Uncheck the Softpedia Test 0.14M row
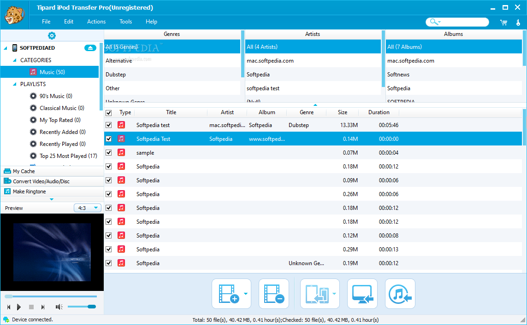Image resolution: width=527 pixels, height=325 pixels. (108, 139)
